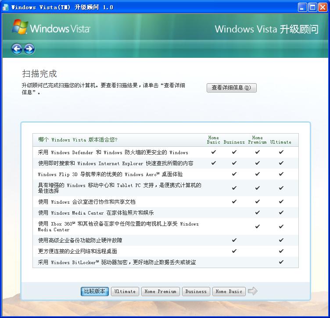This screenshot has width=330, height=318.
Task: Select the 比较版本 tab button
Action: [95, 291]
